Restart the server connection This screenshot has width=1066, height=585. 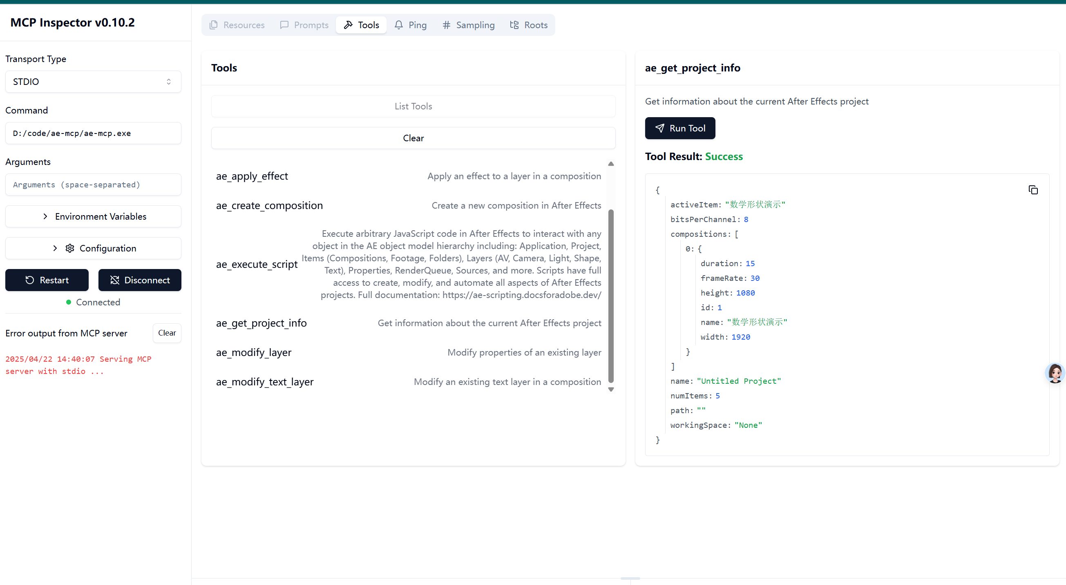[47, 280]
